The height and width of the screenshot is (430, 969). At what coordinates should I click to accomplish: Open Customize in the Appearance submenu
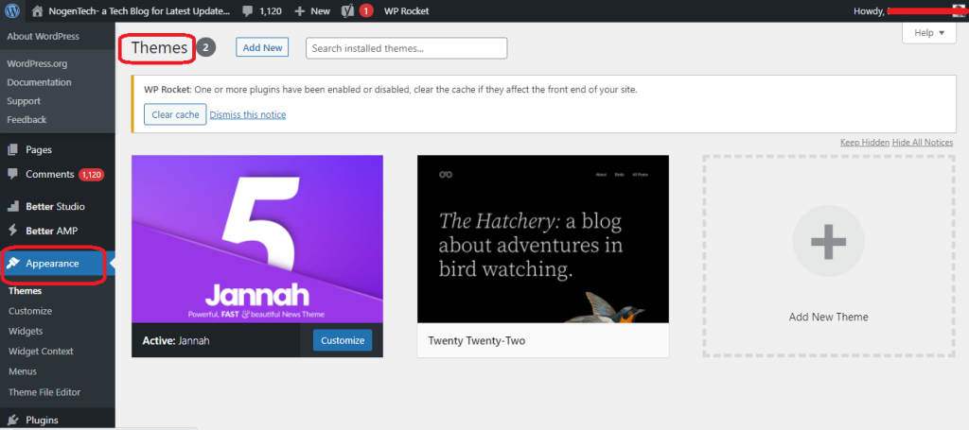pyautogui.click(x=30, y=311)
